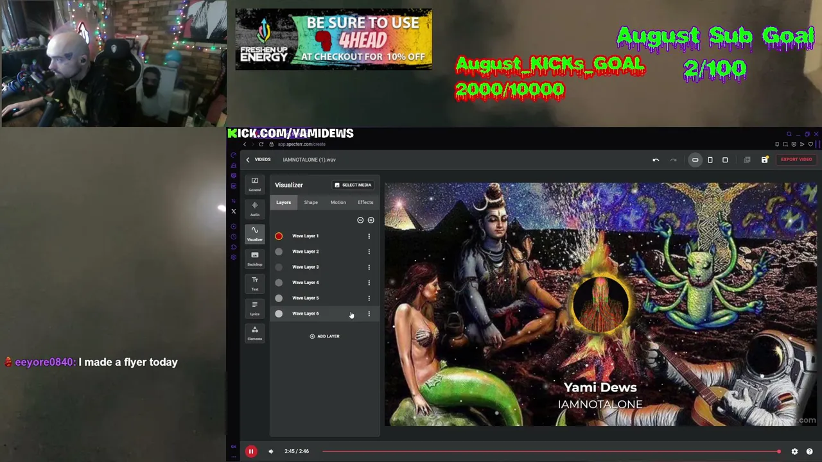The height and width of the screenshot is (462, 822).
Task: Go back in the browser
Action: point(244,144)
